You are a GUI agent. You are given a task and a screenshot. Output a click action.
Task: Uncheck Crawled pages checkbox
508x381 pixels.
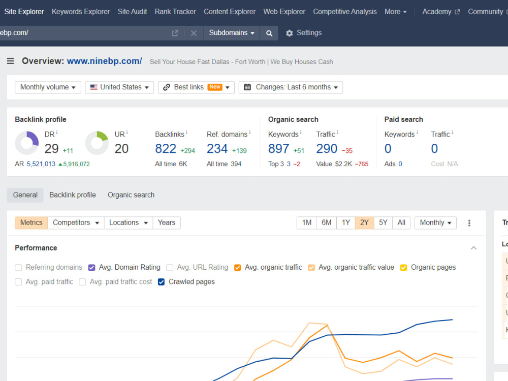[x=161, y=282]
